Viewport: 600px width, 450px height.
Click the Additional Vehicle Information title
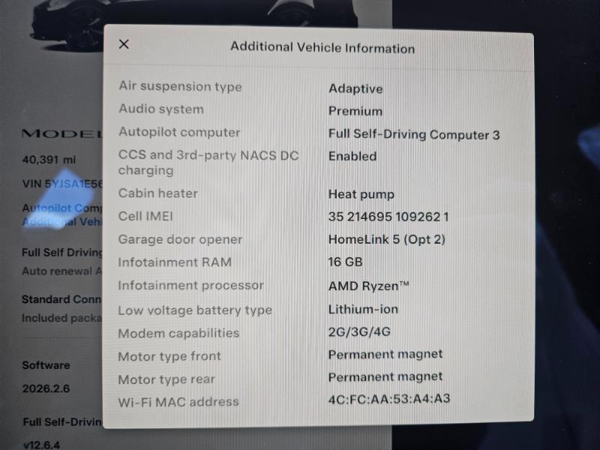tap(322, 47)
